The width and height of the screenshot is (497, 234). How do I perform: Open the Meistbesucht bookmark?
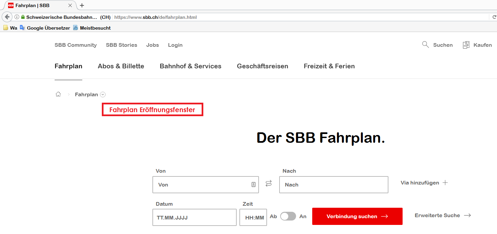[x=92, y=28]
